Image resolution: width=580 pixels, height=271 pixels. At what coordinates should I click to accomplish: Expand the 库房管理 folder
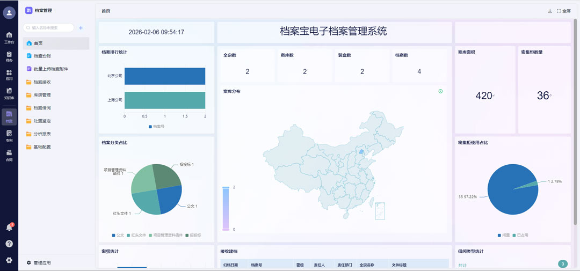point(42,95)
